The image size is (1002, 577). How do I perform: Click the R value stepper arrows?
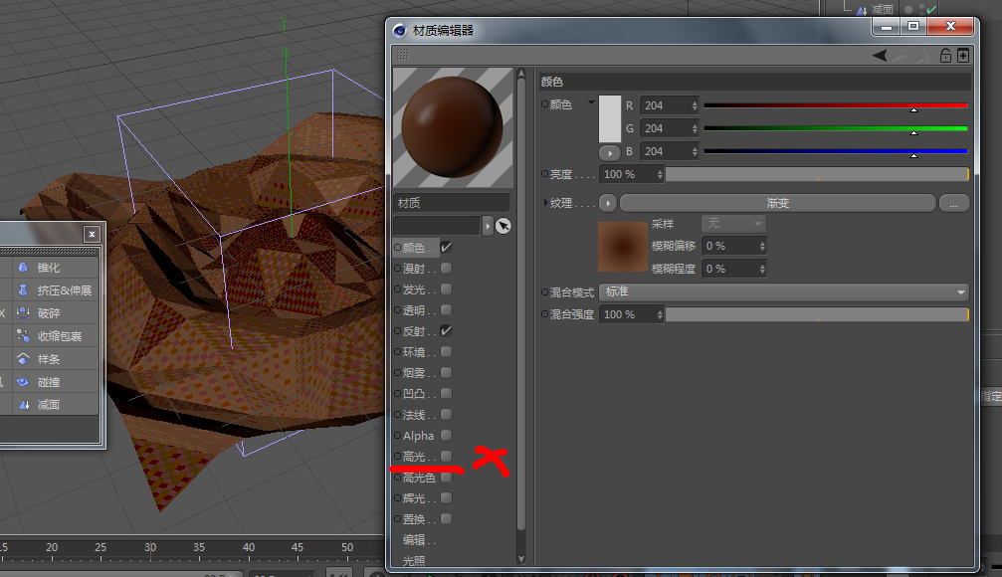[x=695, y=105]
